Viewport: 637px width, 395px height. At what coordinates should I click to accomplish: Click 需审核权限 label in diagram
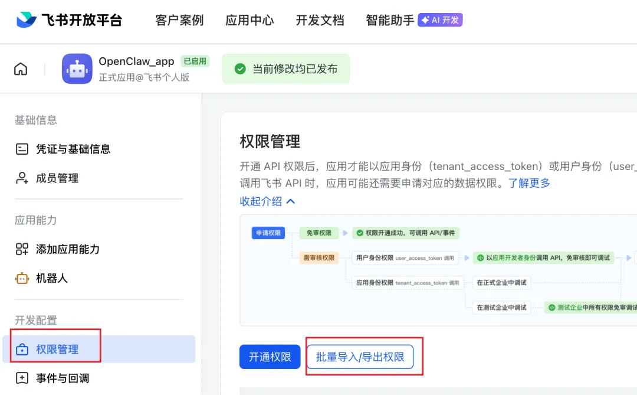coord(319,258)
